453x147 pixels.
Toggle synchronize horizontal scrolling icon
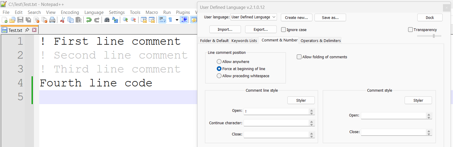pos(152,20)
